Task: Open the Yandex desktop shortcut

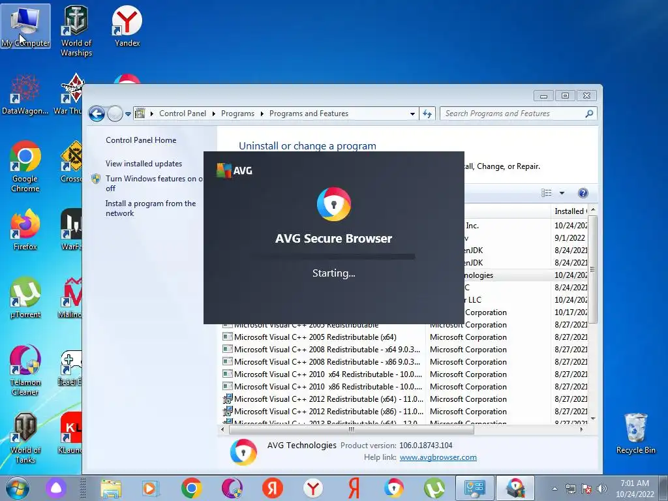Action: coord(127,26)
